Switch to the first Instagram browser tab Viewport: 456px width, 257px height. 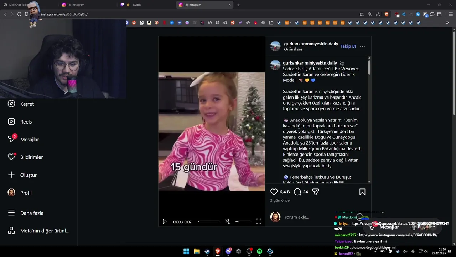(87, 5)
